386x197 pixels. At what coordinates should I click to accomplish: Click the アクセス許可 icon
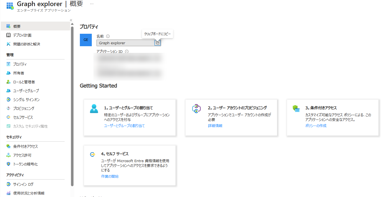tap(8, 155)
